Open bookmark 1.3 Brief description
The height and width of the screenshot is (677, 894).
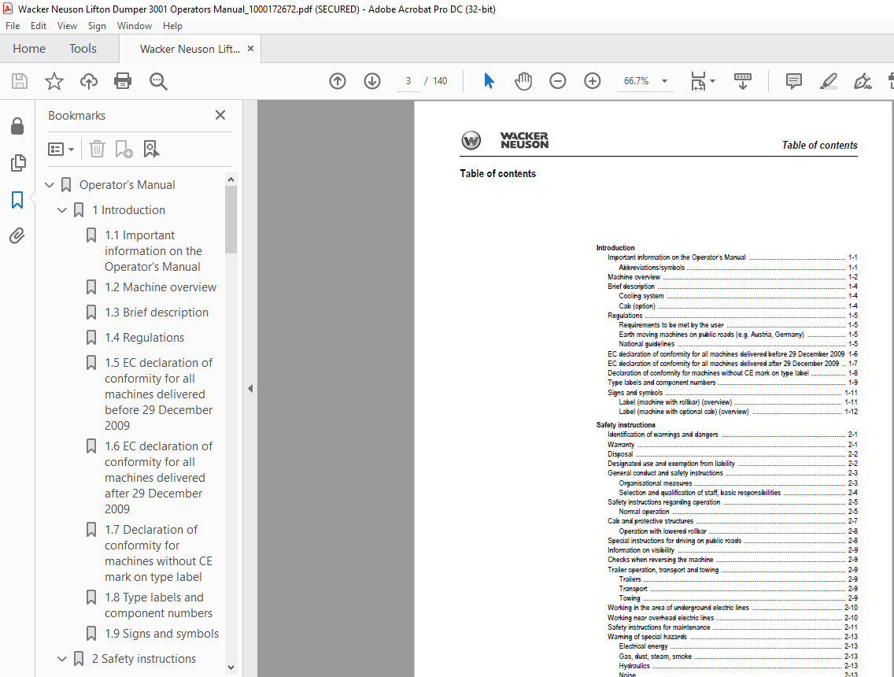click(x=157, y=313)
